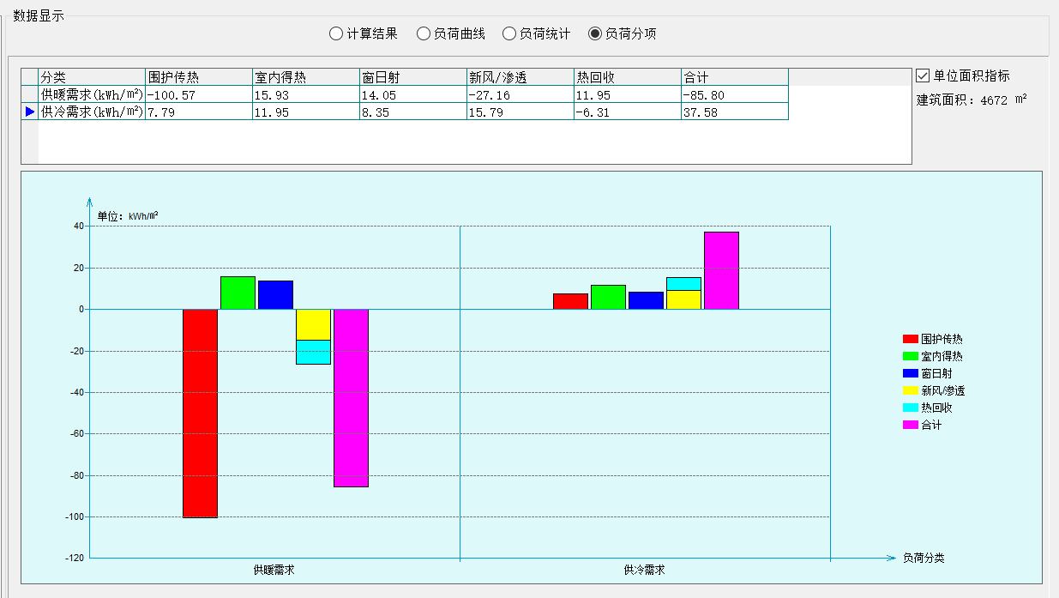Click the 新风/渗透 column header
1059x598 pixels.
(x=520, y=77)
